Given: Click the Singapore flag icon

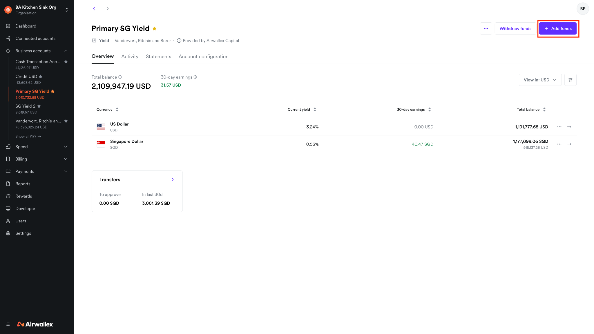Looking at the screenshot, I should point(101,144).
